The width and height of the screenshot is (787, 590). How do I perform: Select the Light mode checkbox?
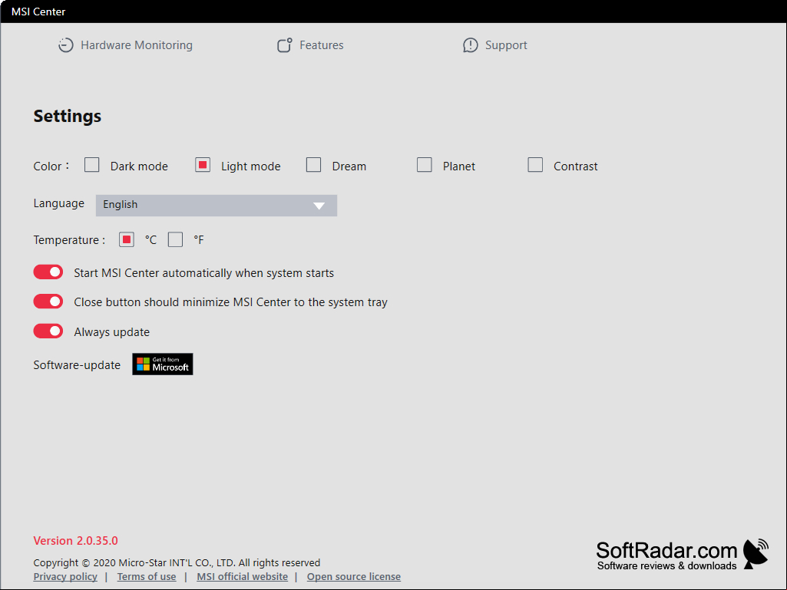(x=203, y=164)
